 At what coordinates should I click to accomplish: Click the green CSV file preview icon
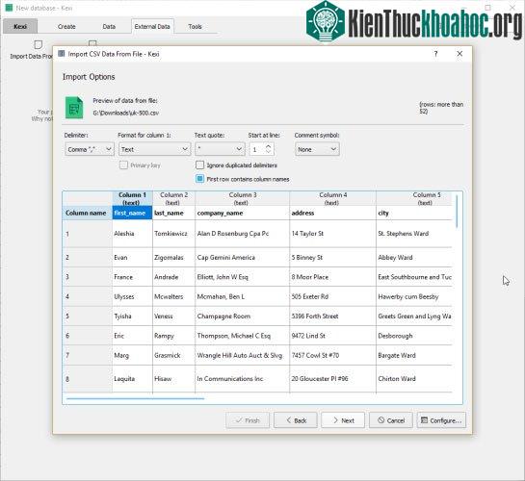[x=74, y=108]
